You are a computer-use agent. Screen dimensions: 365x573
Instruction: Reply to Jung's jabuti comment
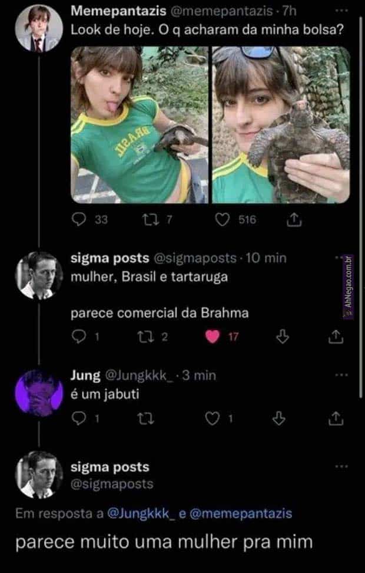[x=79, y=418]
